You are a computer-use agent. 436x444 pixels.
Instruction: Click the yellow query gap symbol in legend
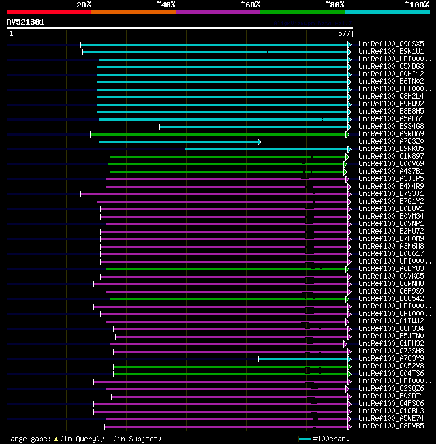[x=56, y=439]
